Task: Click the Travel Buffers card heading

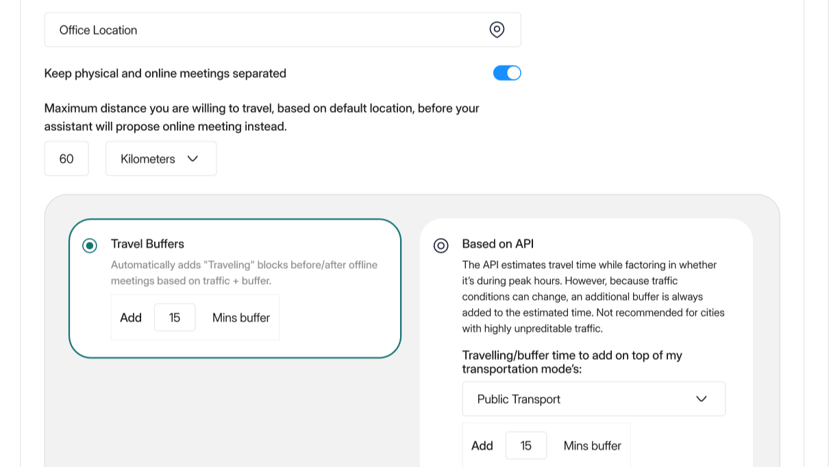Action: click(147, 244)
